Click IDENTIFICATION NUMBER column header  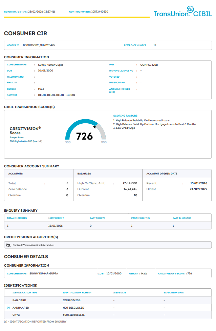coord(77,293)
